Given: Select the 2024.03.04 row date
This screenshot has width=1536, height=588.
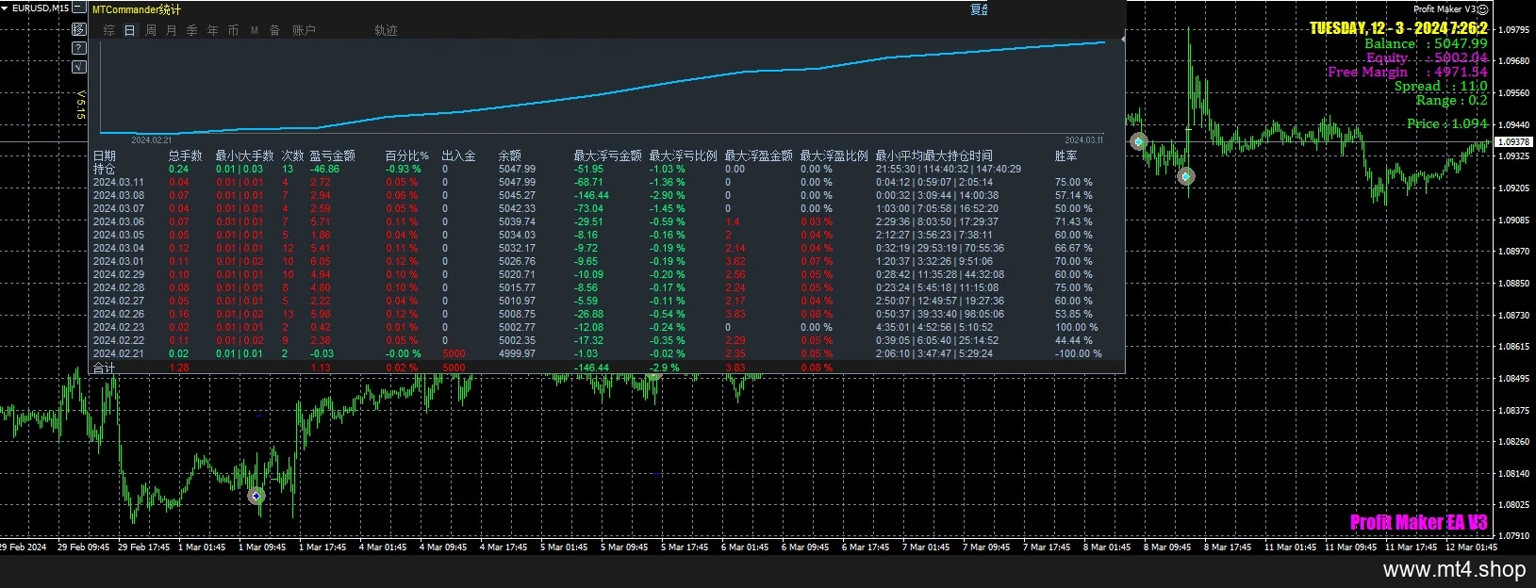Looking at the screenshot, I should [x=119, y=248].
